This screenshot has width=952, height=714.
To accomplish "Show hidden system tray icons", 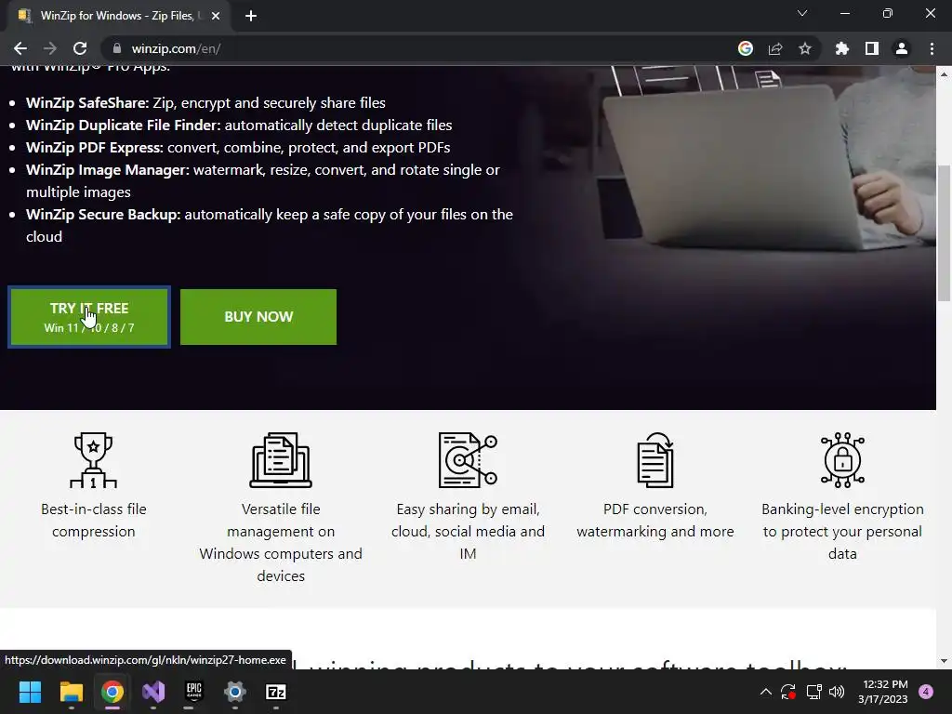I will (x=766, y=692).
